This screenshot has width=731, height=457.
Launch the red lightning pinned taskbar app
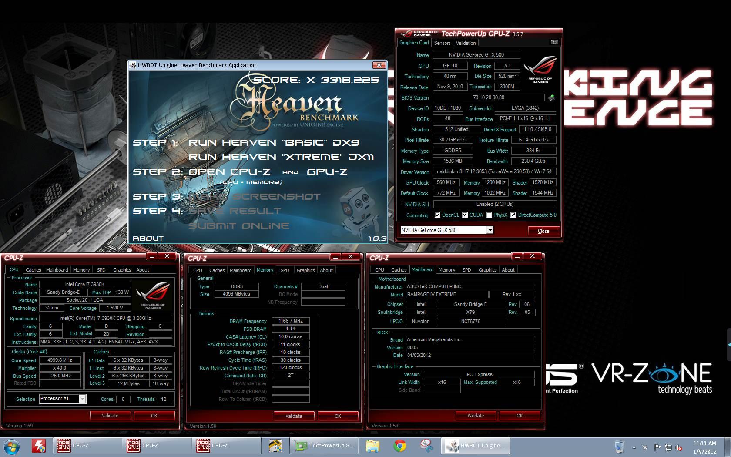point(39,446)
